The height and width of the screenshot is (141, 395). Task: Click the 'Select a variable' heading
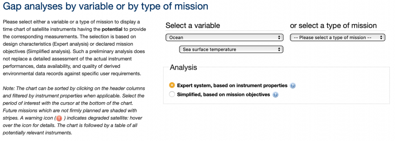pos(193,26)
